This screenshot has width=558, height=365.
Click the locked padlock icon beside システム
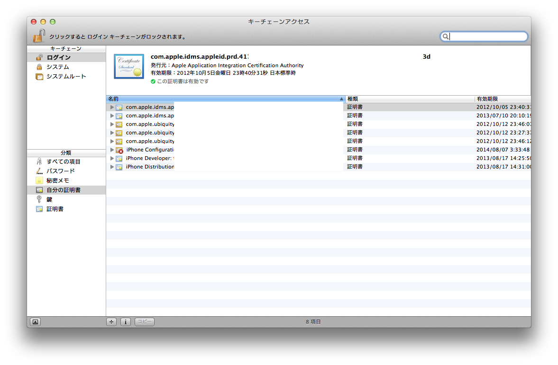click(x=39, y=67)
